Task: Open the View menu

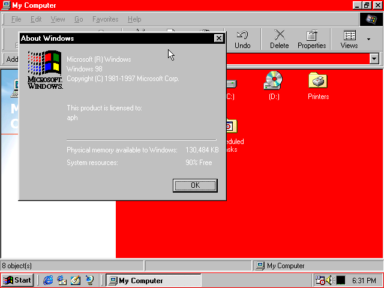Action: (58, 19)
